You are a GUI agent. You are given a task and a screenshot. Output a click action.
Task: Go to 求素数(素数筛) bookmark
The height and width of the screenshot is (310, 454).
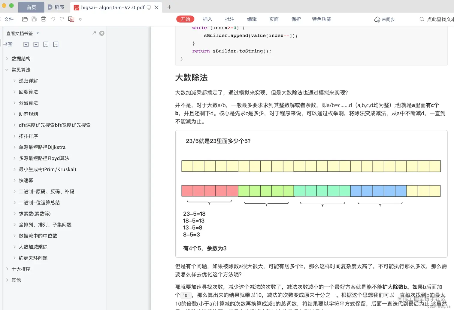coord(35,214)
